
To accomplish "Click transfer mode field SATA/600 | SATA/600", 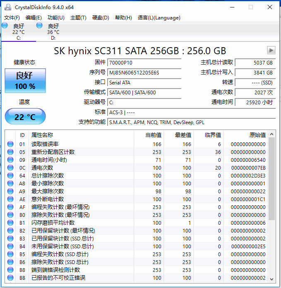I will [144, 92].
